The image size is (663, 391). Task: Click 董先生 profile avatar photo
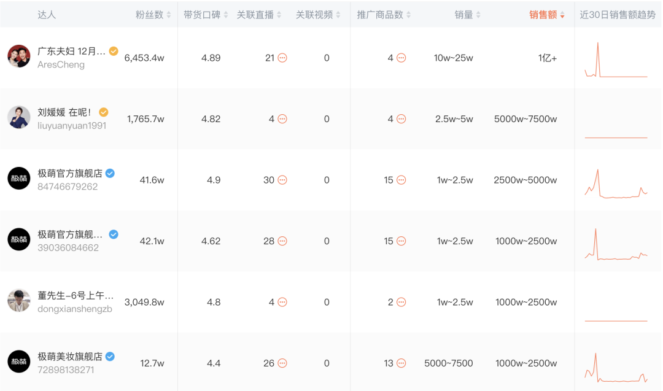(x=19, y=300)
